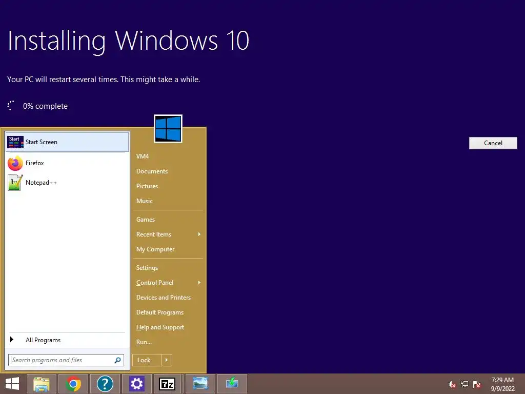Viewport: 525px width, 394px height.
Task: Click the Windows logo user picture
Action: point(168,129)
